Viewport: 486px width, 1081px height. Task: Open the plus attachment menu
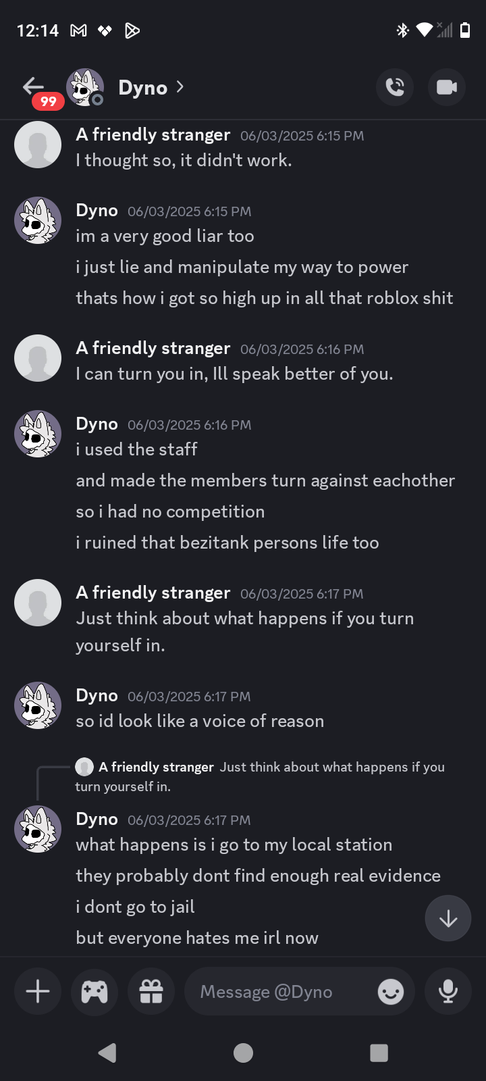[x=38, y=991]
